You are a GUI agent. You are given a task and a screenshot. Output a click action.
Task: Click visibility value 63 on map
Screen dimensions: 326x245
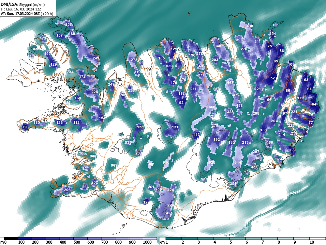pyautogui.click(x=306, y=80)
